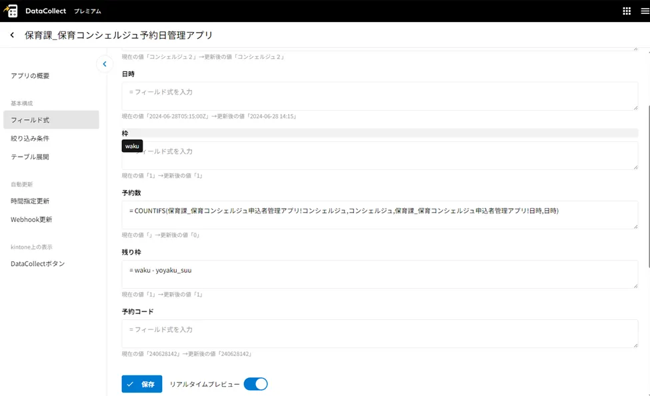650x396 pixels.
Task: Click the back arrow beside app title
Action: [x=12, y=35]
